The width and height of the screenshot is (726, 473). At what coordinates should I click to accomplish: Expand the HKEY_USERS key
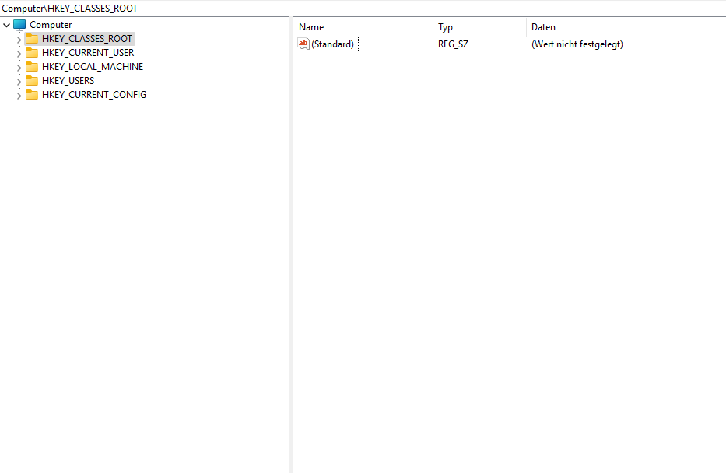(x=19, y=81)
